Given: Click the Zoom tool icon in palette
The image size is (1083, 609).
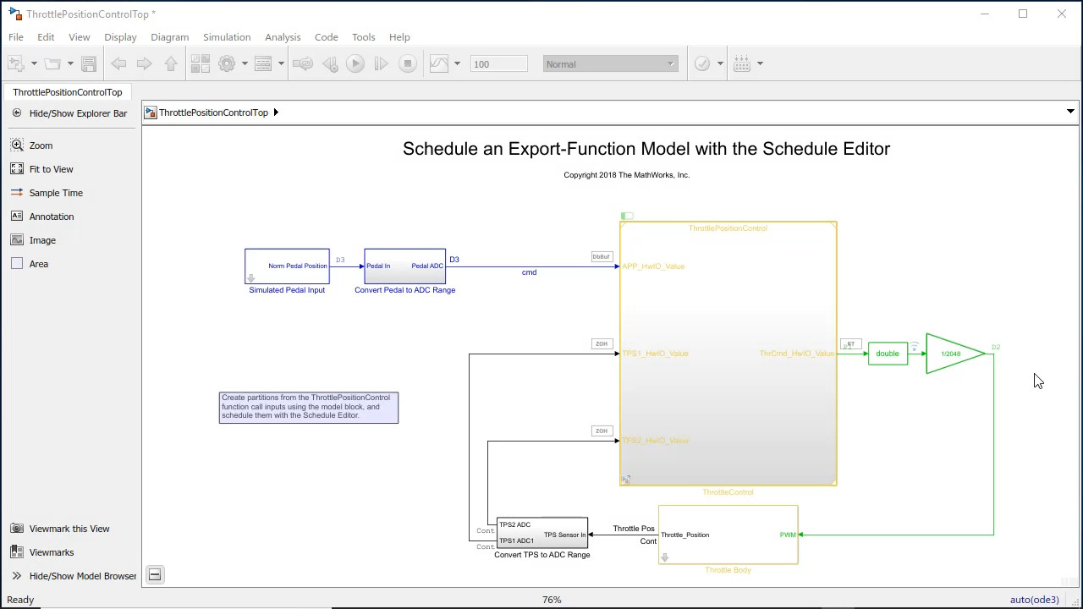Looking at the screenshot, I should tap(17, 145).
